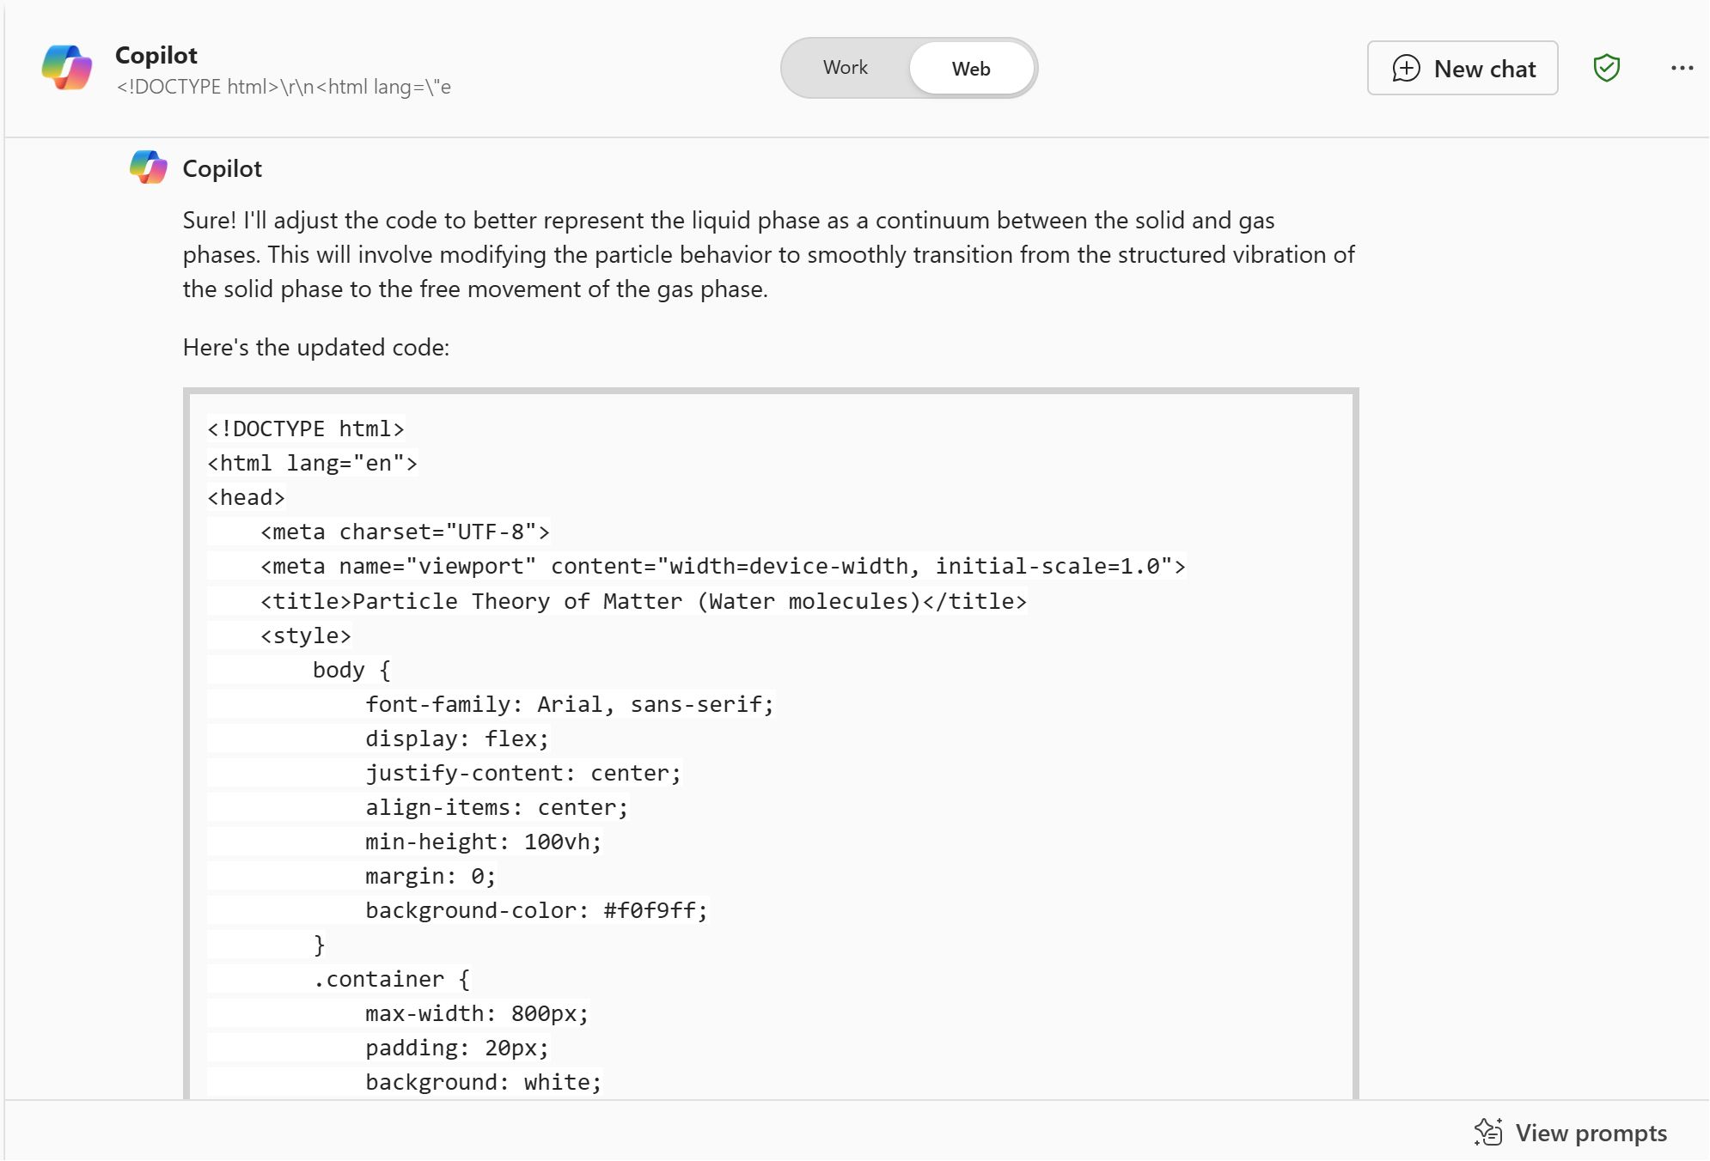This screenshot has width=1710, height=1161.
Task: Click the Copilot sender name above the message
Action: [x=222, y=168]
